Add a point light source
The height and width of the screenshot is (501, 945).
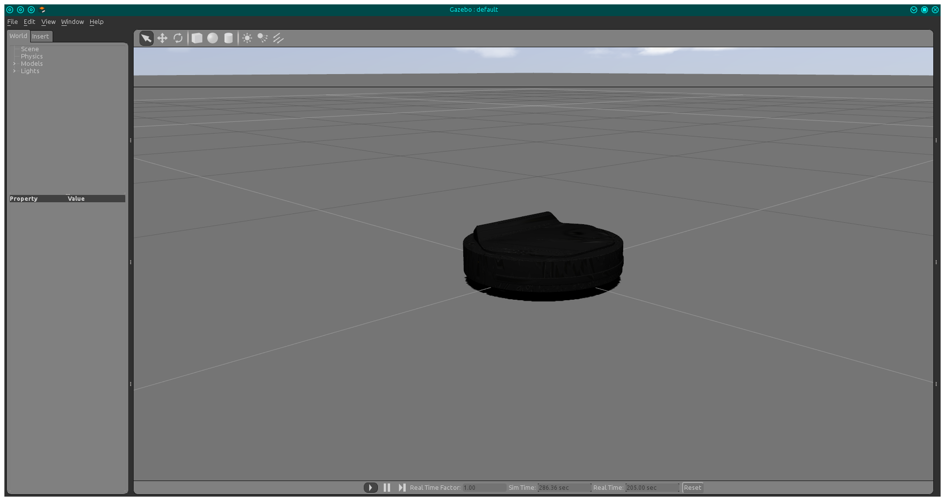tap(247, 38)
